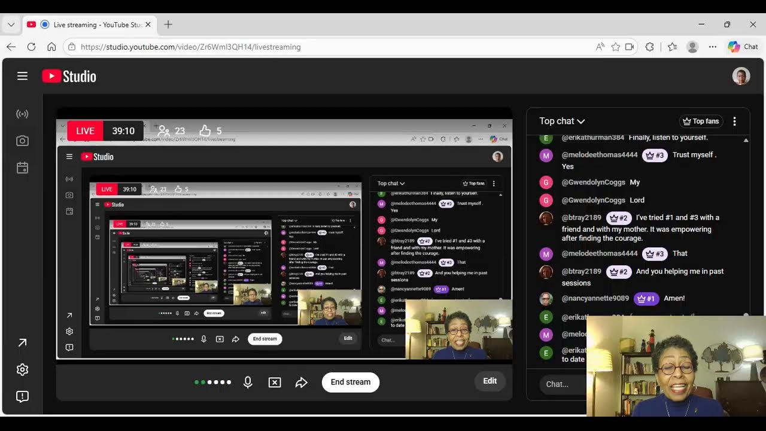
Task: Open the browser tab list chevron
Action: (11, 25)
